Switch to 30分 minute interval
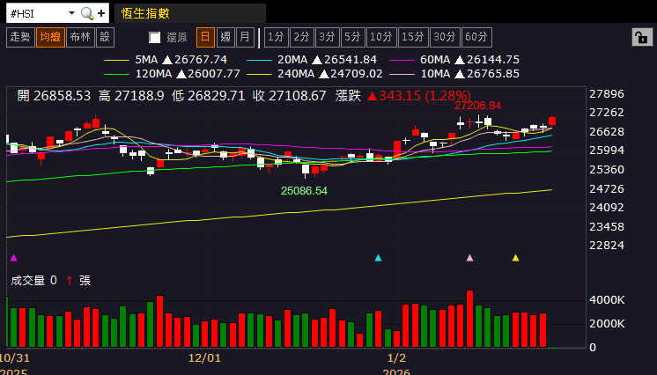Screen dimensions: 657x375 (445, 37)
